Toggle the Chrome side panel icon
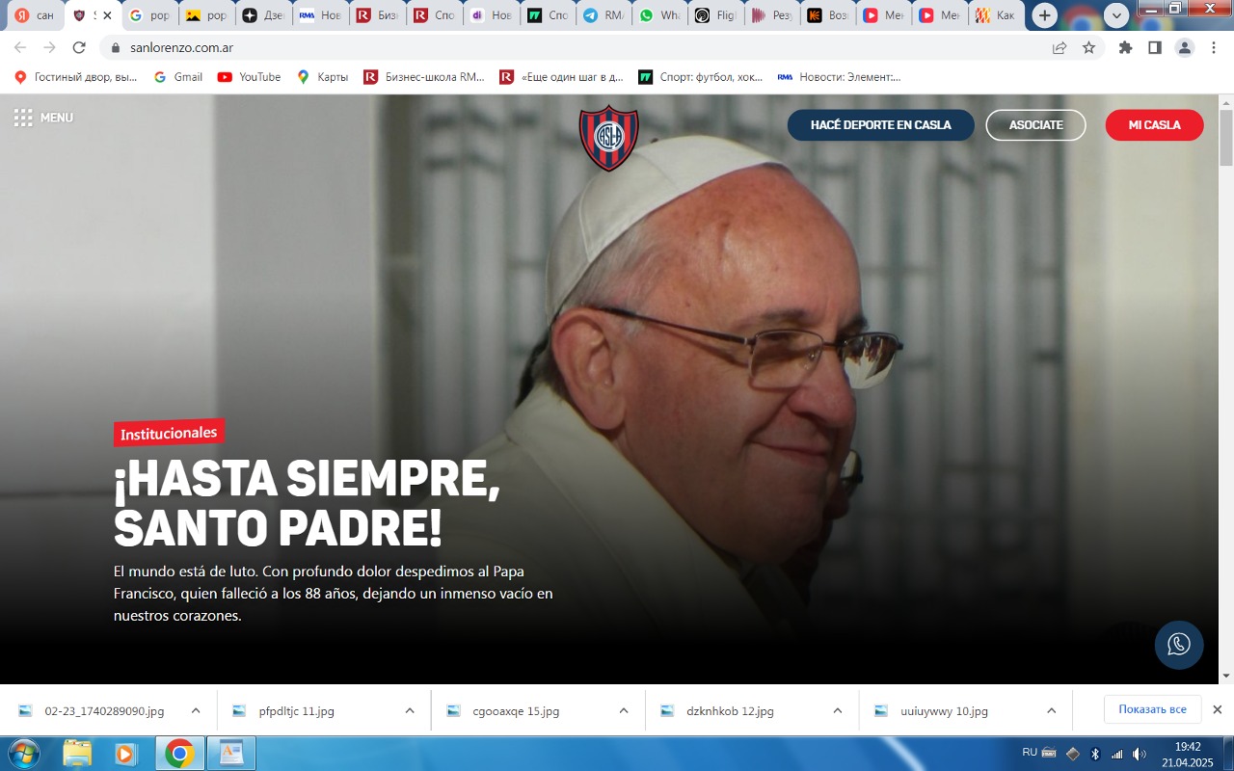Image resolution: width=1234 pixels, height=771 pixels. click(x=1155, y=47)
